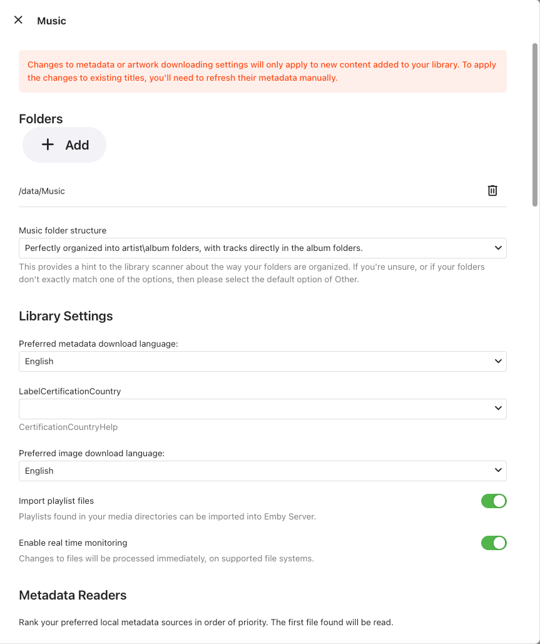Screen dimensions: 540x644
Task: Close the Music library dialog
Action: [18, 20]
